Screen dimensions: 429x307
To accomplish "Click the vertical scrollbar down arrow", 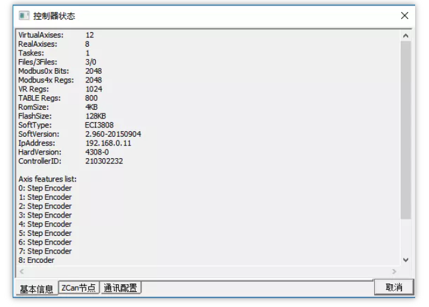I will click(406, 260).
